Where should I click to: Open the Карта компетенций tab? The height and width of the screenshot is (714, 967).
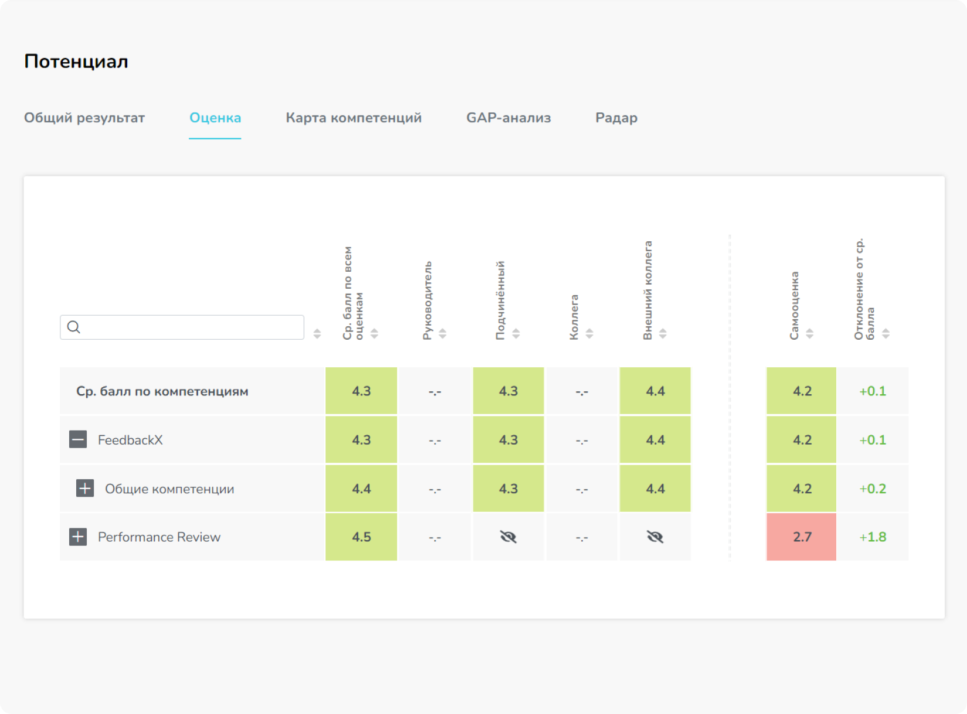pos(353,118)
